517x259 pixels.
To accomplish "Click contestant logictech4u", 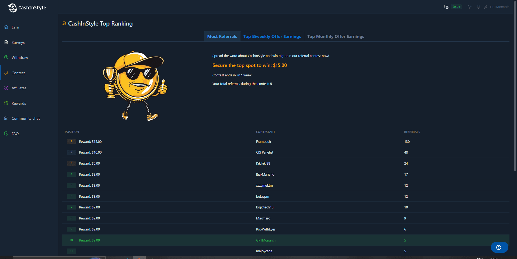I will pos(265,207).
